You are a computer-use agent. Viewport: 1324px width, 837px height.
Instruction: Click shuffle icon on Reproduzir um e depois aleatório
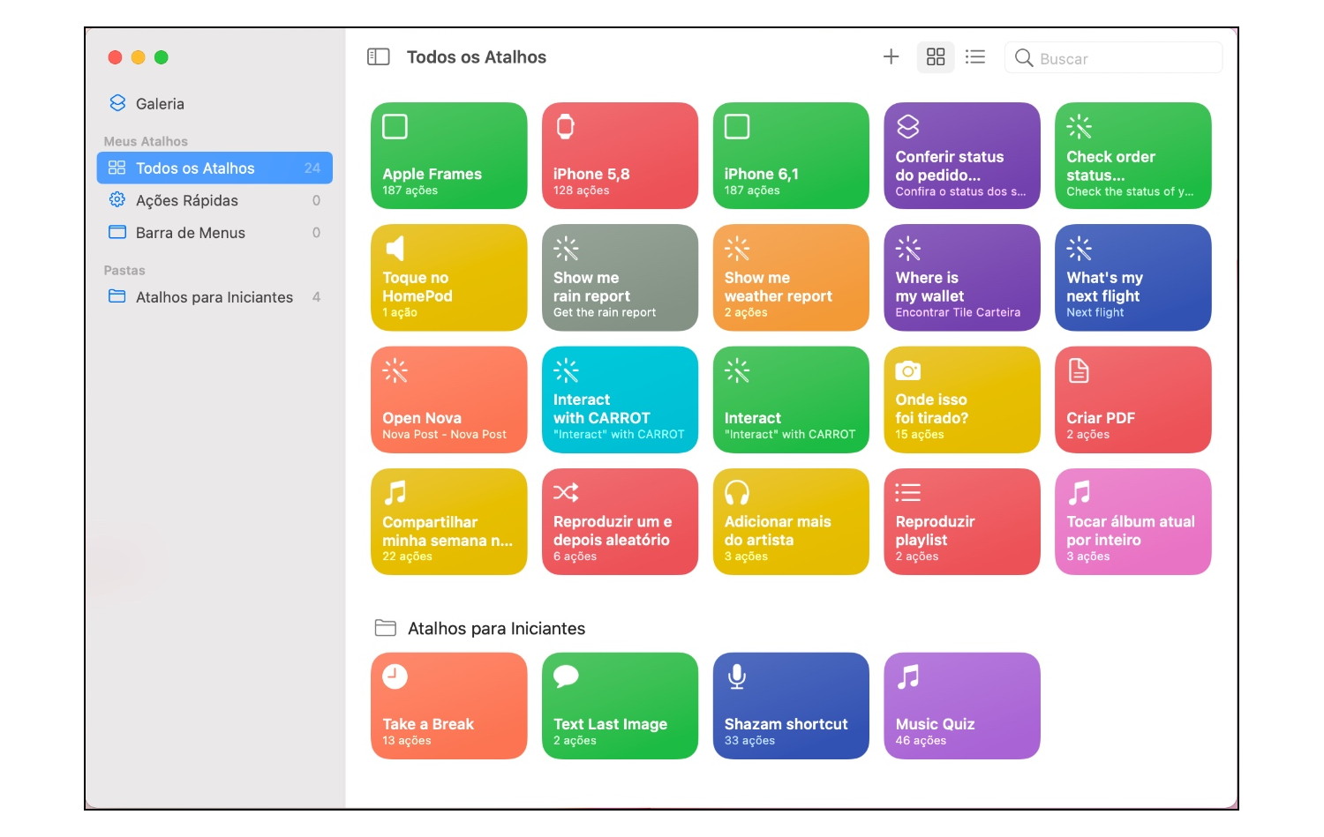pyautogui.click(x=566, y=492)
